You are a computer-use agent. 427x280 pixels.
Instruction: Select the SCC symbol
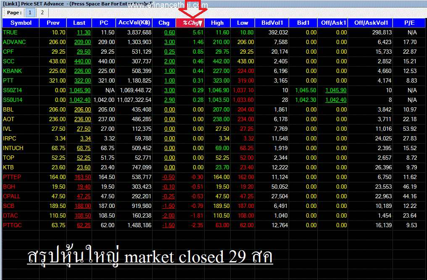[x=9, y=61]
